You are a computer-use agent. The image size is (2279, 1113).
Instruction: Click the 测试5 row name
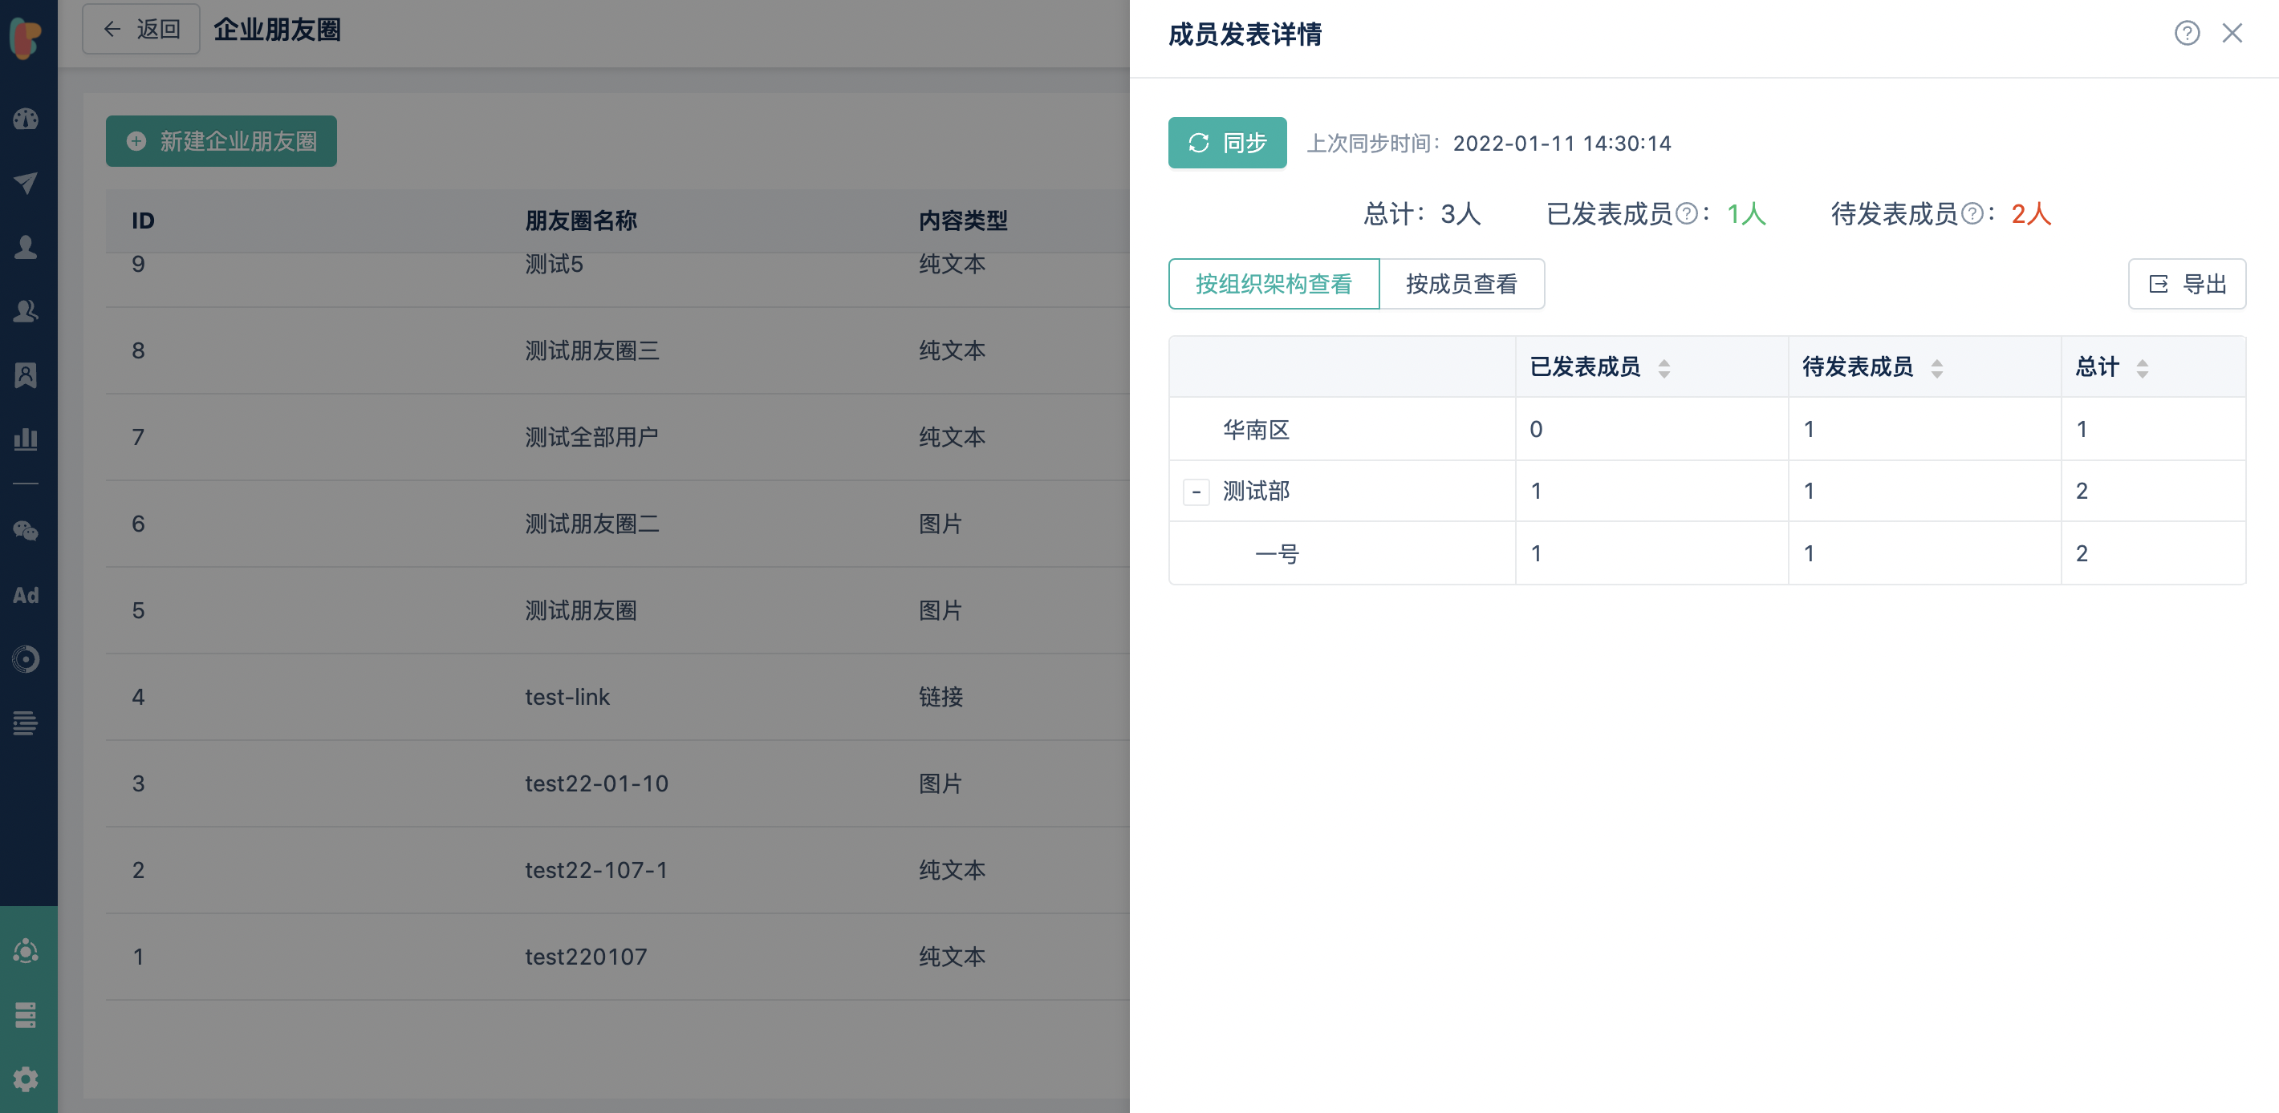point(554,265)
